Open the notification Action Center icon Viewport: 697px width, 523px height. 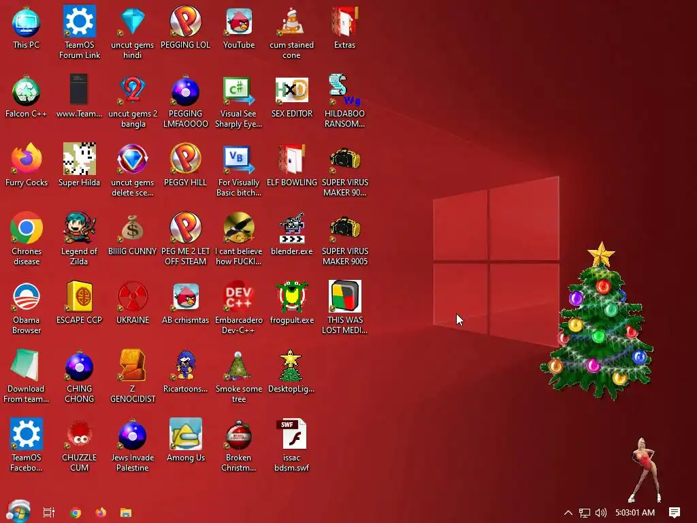(x=675, y=512)
